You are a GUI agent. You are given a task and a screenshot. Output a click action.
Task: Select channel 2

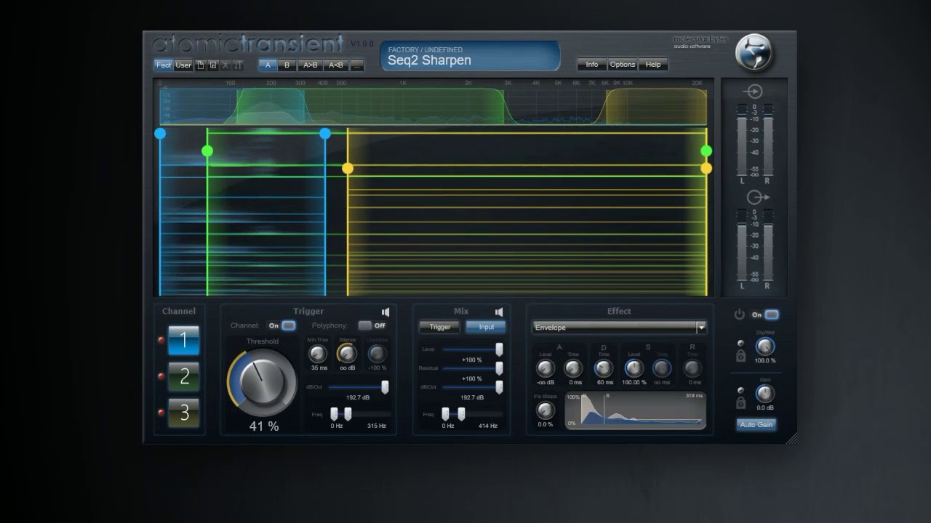point(184,376)
